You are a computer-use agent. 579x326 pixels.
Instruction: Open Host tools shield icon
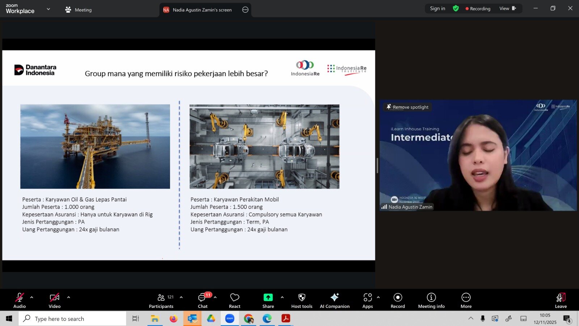(301, 301)
